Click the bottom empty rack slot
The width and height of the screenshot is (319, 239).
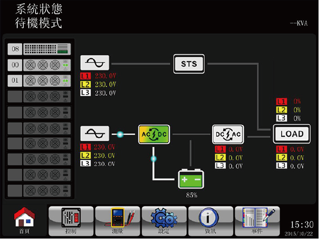click(x=39, y=188)
